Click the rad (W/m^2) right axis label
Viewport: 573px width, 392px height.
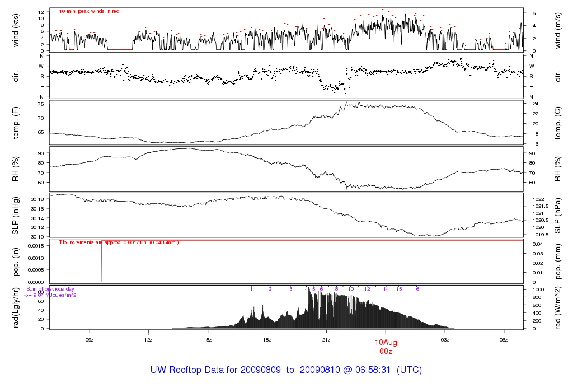coord(558,308)
